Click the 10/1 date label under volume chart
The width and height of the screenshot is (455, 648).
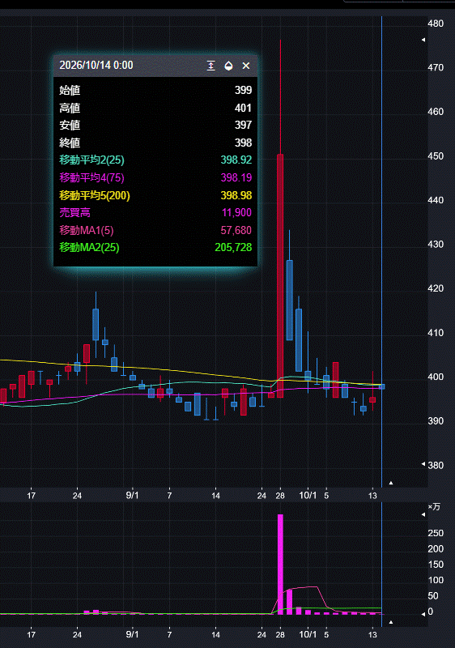click(x=308, y=634)
